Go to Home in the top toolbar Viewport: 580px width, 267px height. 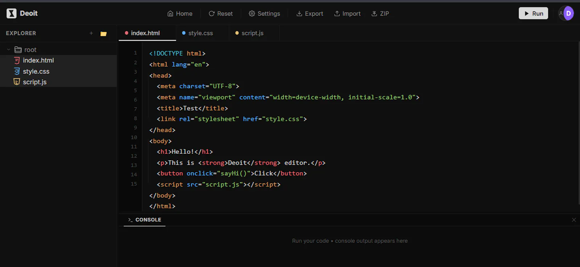(x=180, y=13)
